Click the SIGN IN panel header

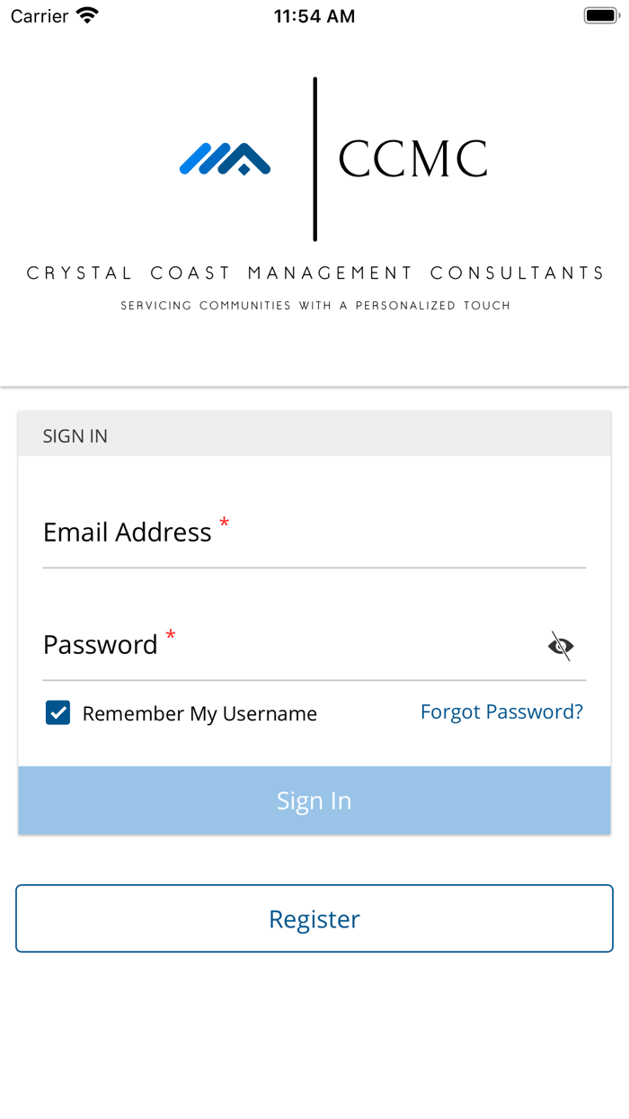coord(75,435)
